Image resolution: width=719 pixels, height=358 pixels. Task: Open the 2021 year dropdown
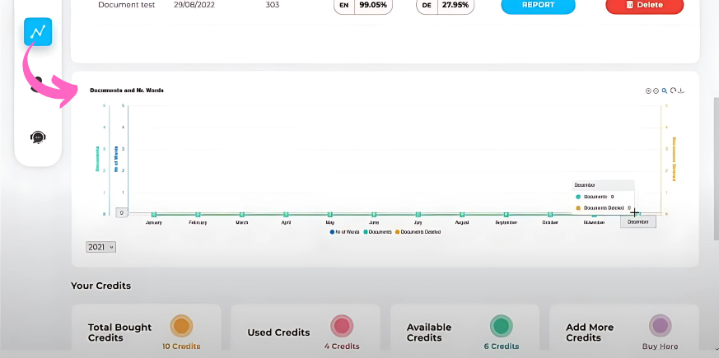[x=100, y=247]
